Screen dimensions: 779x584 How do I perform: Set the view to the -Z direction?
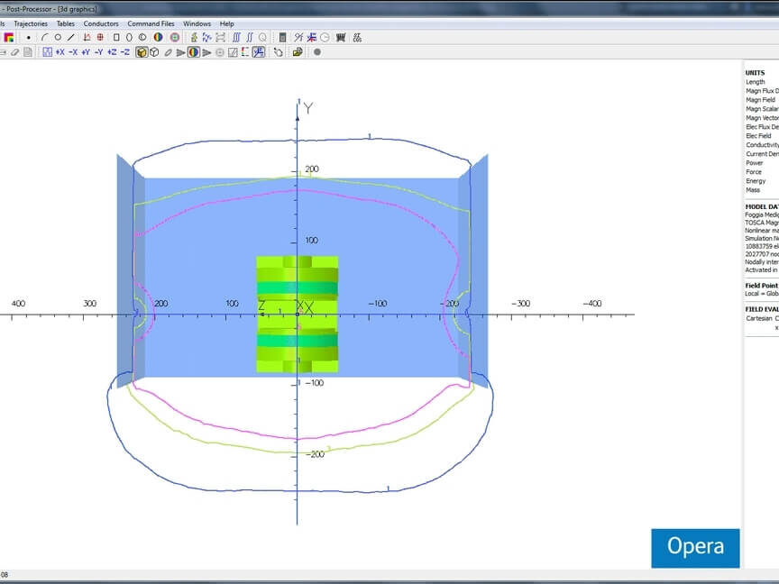pyautogui.click(x=125, y=52)
